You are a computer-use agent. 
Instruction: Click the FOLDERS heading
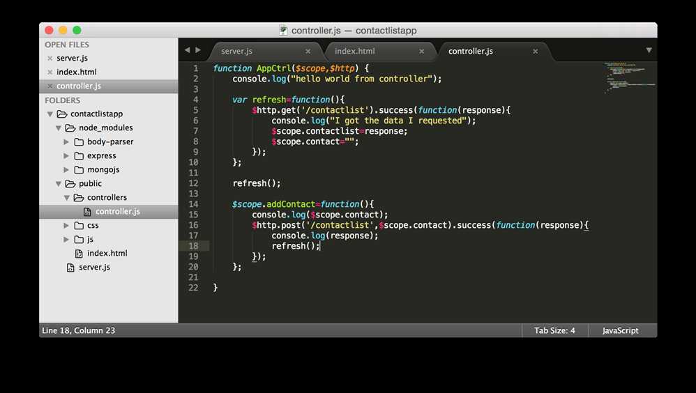click(63, 100)
